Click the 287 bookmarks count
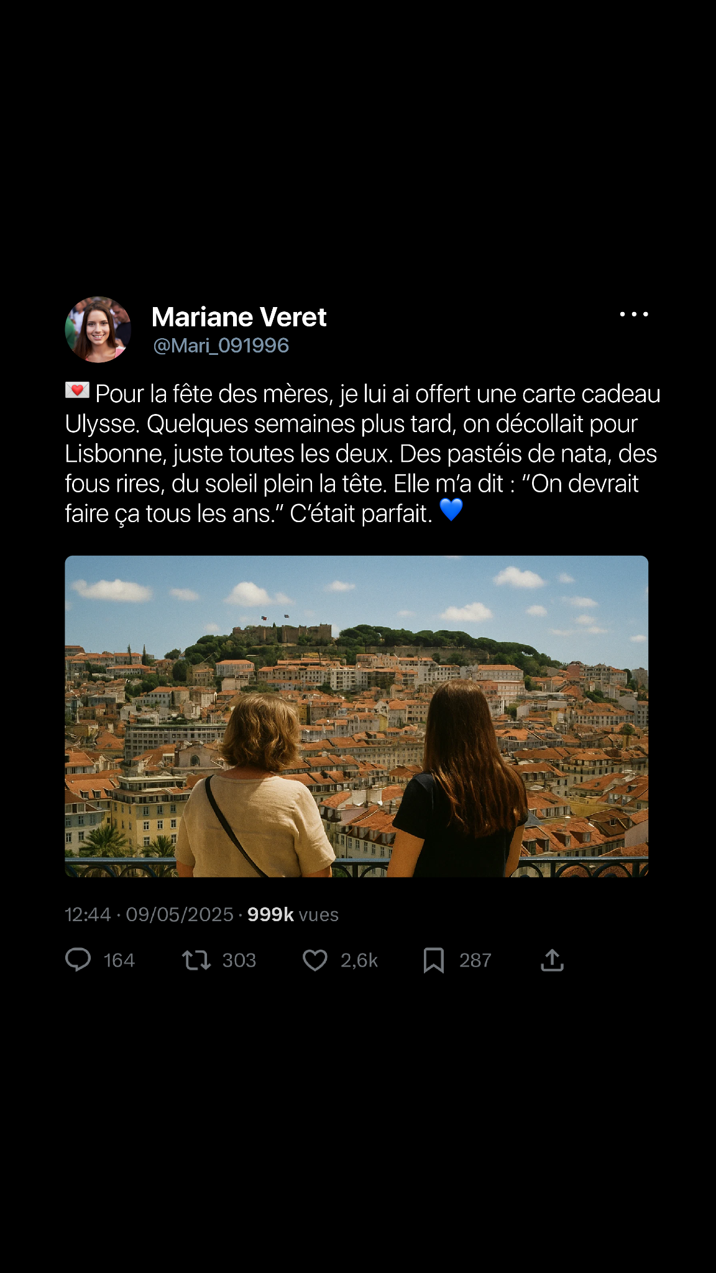 (475, 960)
